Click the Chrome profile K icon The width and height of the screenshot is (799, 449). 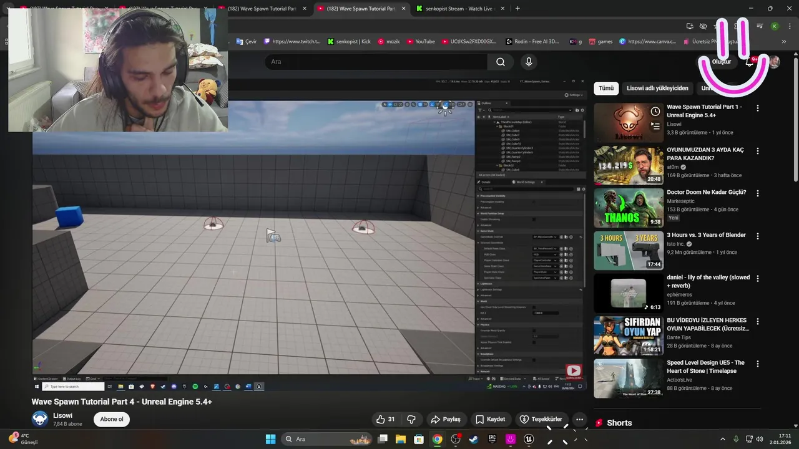(x=775, y=26)
